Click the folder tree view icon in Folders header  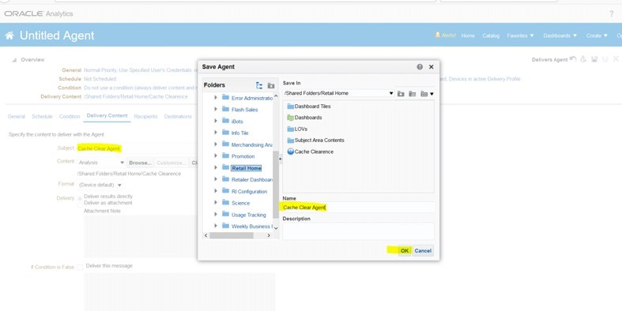pos(259,85)
